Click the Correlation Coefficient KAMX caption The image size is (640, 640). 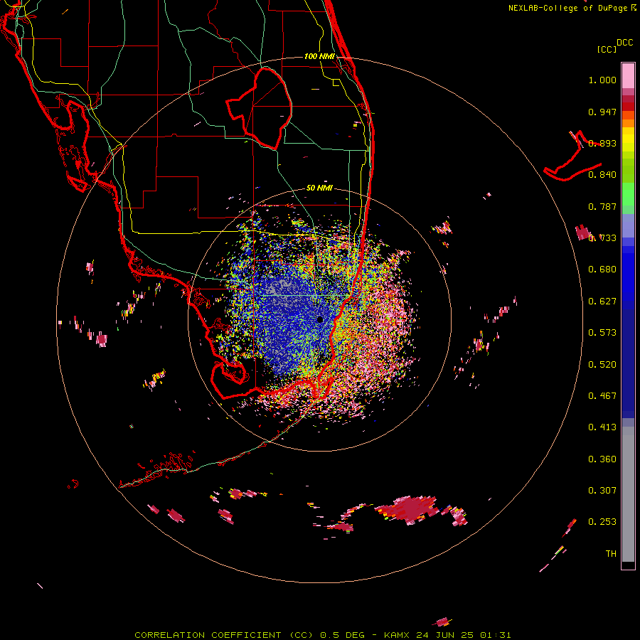(x=322, y=635)
